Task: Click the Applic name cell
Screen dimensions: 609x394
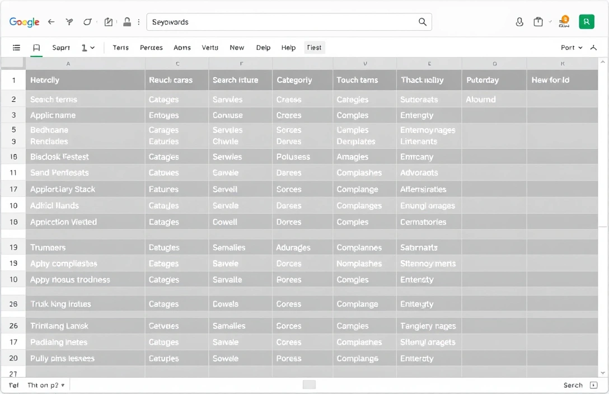Action: pos(86,115)
